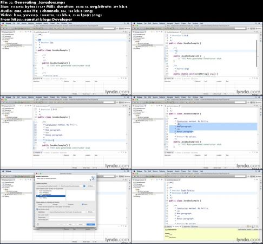
Task: Open the Eclipse menu in the top-right frame
Action: pos(140,23)
